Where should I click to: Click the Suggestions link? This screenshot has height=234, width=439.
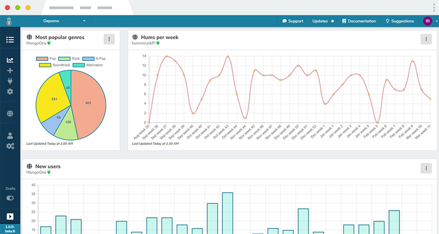[400, 21]
